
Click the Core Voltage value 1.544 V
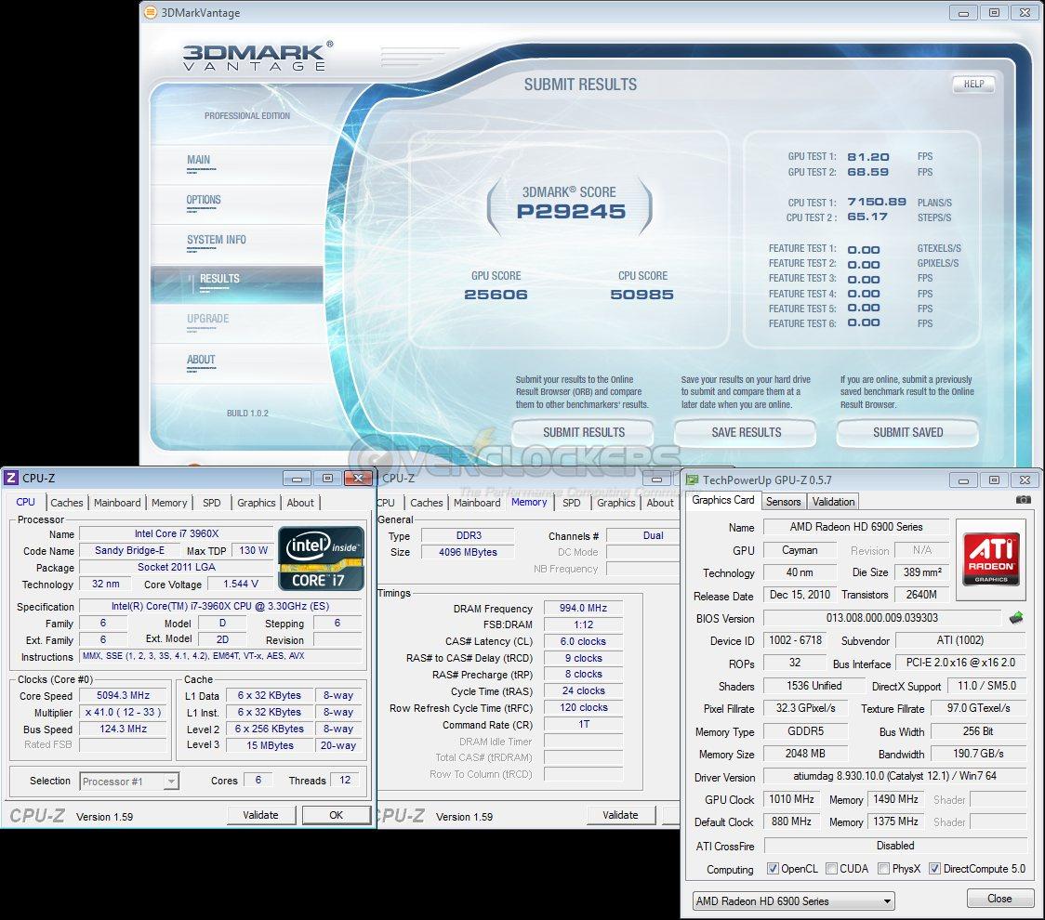[x=241, y=585]
